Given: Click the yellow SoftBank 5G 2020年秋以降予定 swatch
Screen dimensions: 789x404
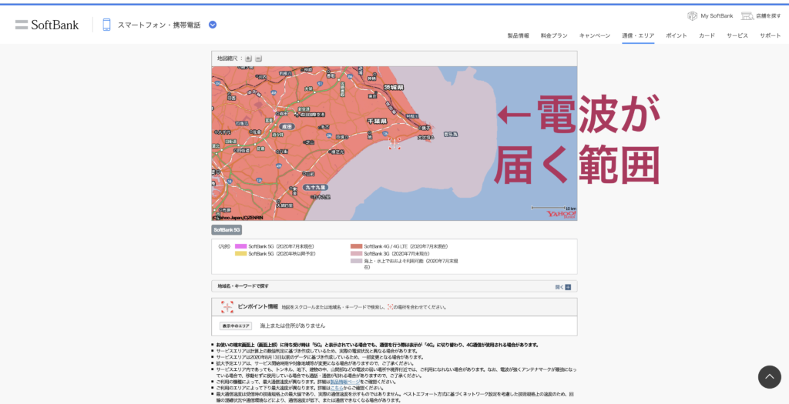Looking at the screenshot, I should (x=240, y=254).
